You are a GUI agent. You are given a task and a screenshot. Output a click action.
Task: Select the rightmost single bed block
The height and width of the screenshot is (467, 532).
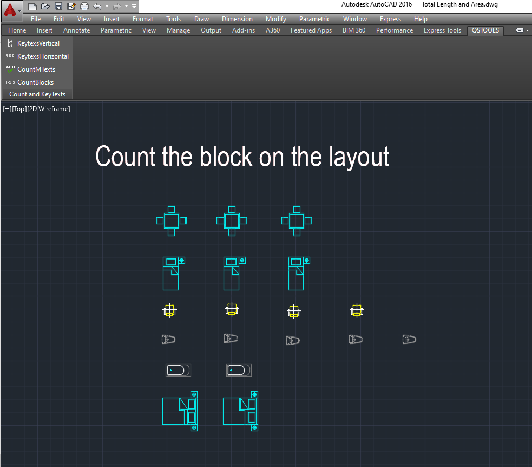299,274
